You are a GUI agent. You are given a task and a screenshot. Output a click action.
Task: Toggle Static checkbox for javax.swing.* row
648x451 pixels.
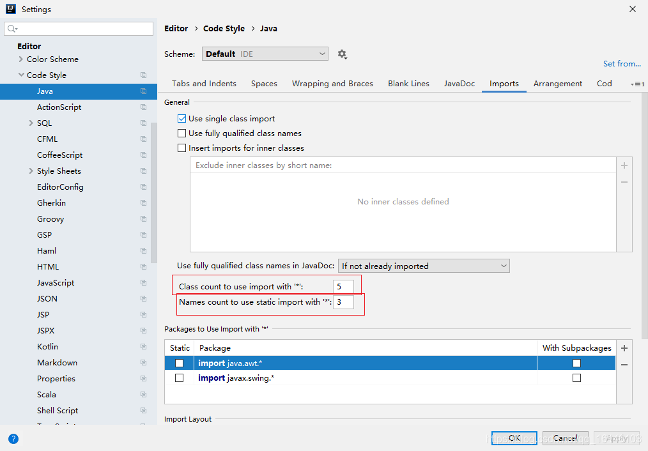pyautogui.click(x=180, y=378)
